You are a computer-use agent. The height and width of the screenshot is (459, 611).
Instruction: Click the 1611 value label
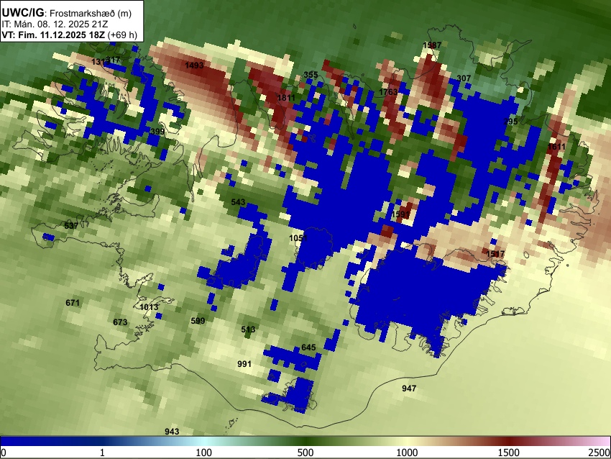[x=556, y=147]
